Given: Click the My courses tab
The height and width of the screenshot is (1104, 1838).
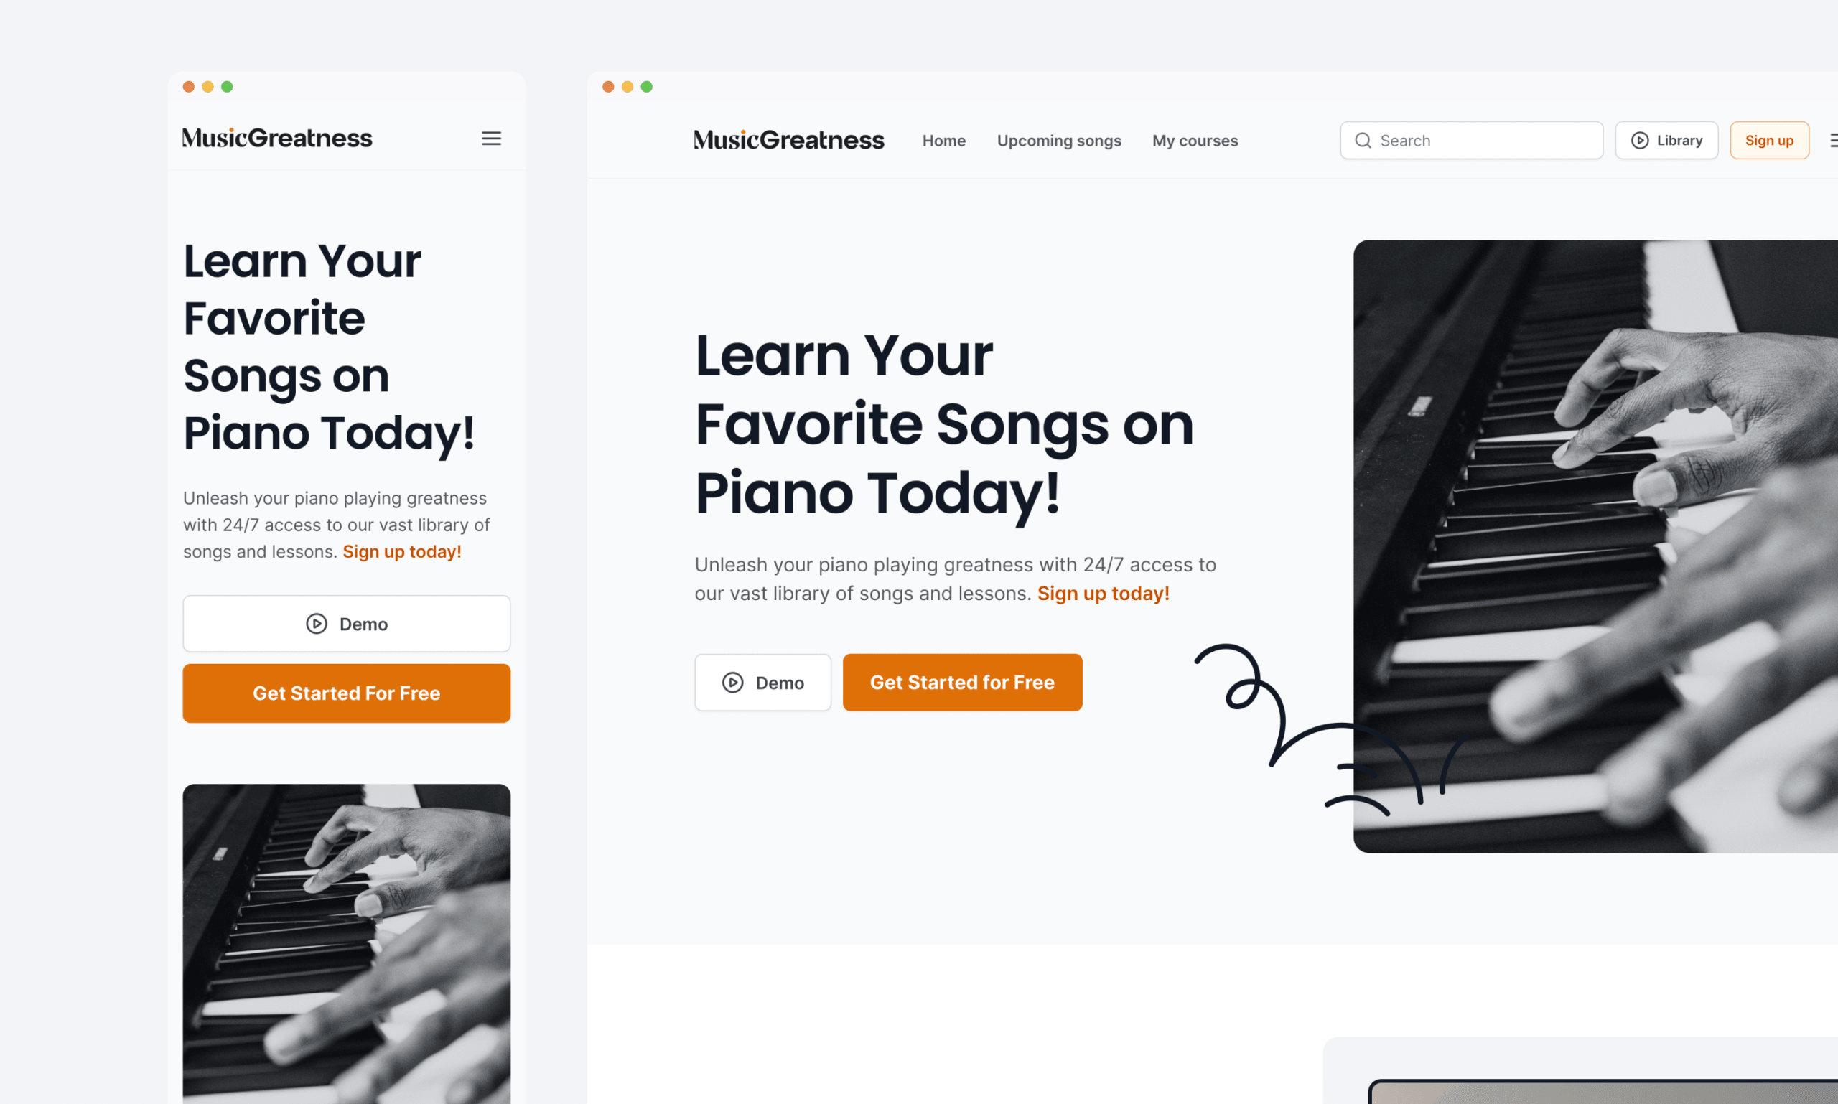Looking at the screenshot, I should click(x=1195, y=141).
